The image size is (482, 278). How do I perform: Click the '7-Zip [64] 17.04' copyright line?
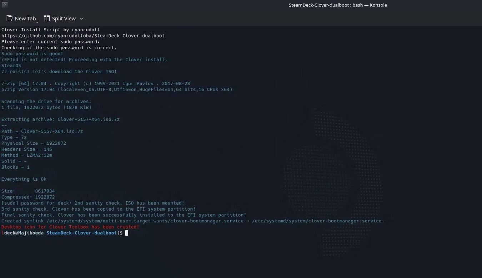(96, 83)
